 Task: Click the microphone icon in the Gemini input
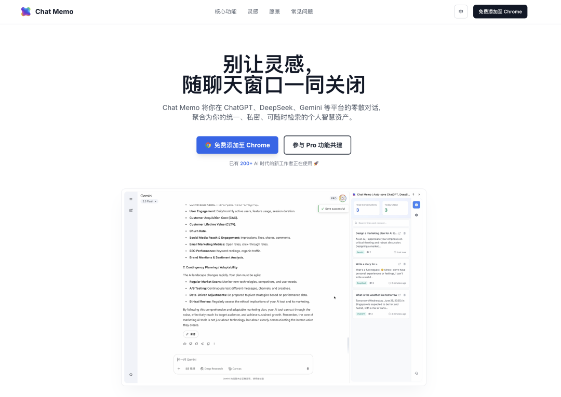point(308,369)
